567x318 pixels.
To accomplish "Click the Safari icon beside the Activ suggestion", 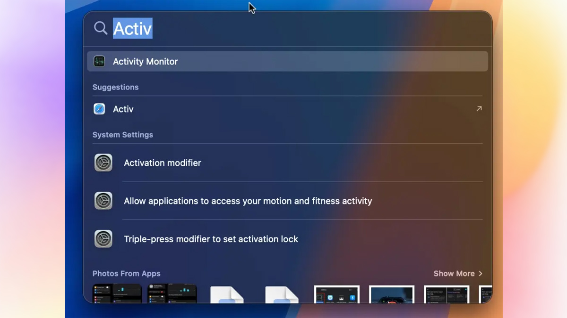I will [x=99, y=109].
